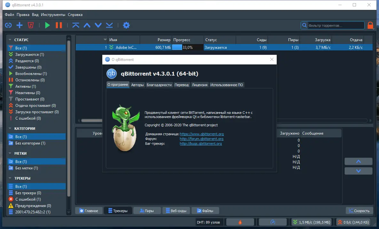Add a torrent via magnet link
The height and width of the screenshot is (229, 379).
click(x=8, y=25)
